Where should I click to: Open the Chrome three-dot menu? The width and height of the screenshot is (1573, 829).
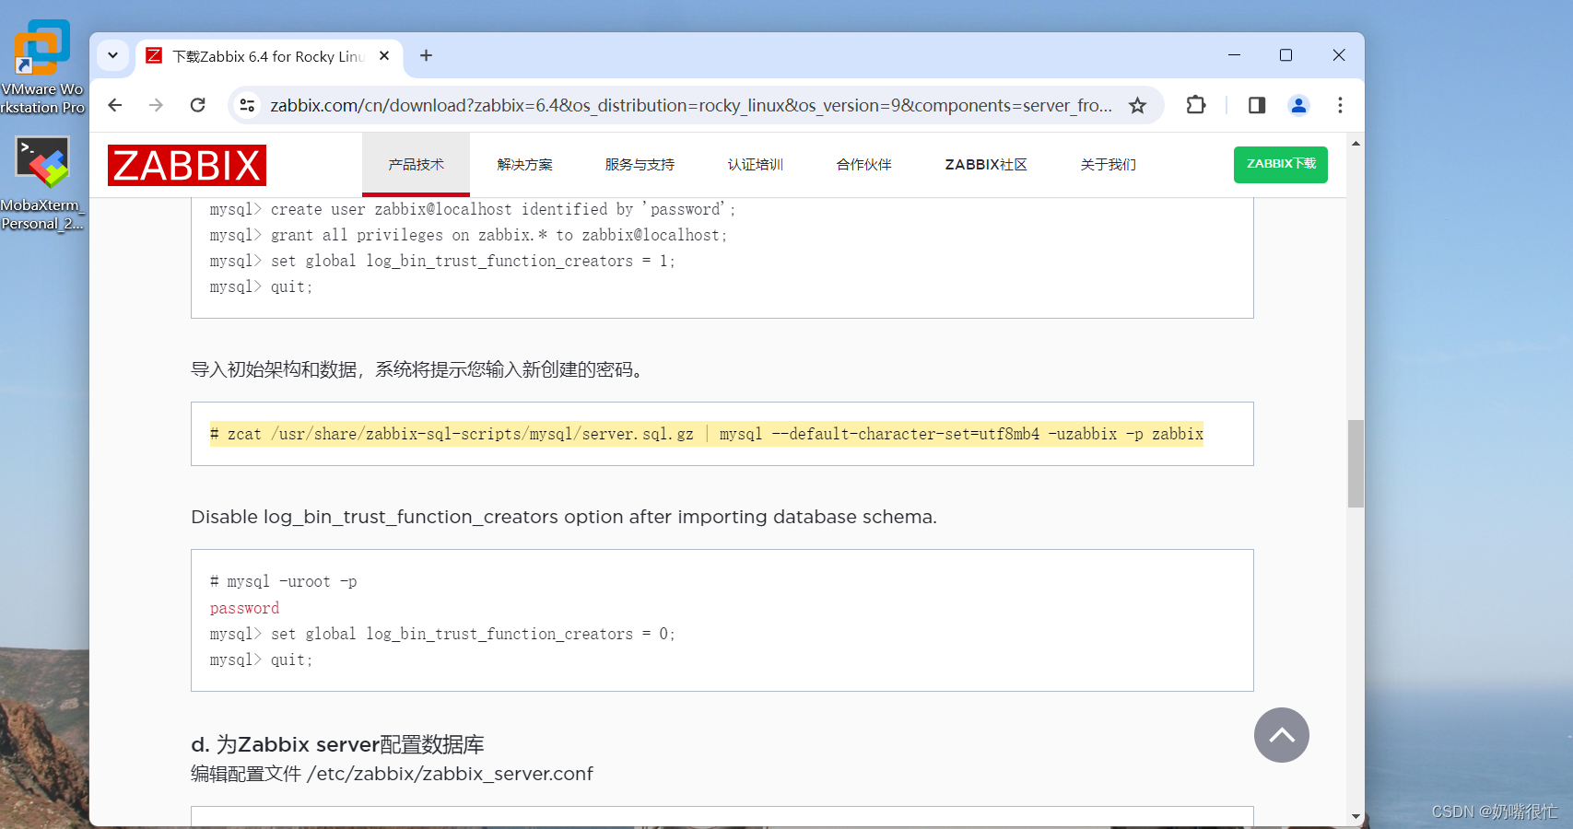(x=1340, y=105)
